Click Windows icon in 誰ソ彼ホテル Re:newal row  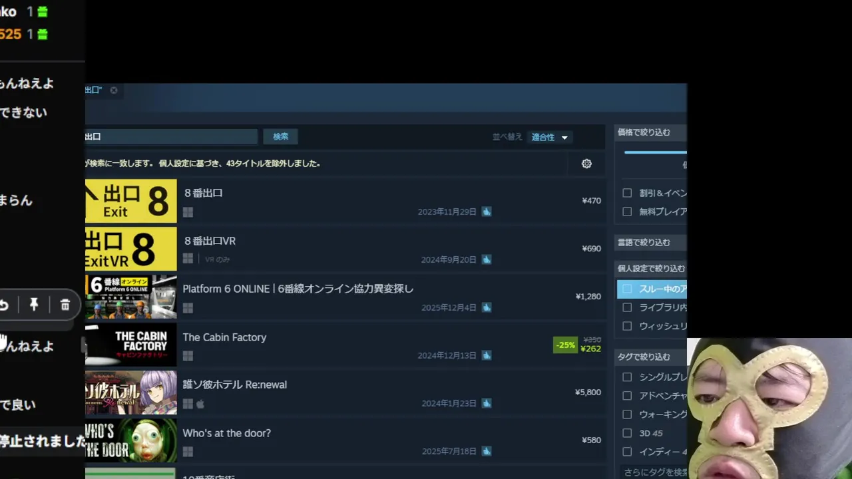[x=188, y=403]
